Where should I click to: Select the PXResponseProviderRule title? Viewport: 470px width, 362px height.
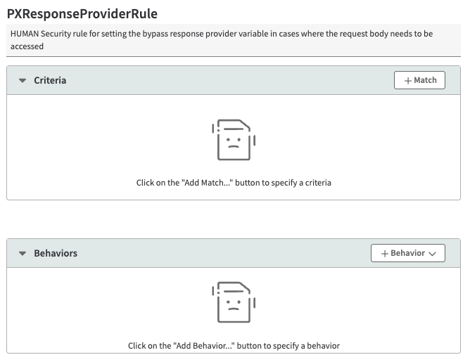(82, 14)
